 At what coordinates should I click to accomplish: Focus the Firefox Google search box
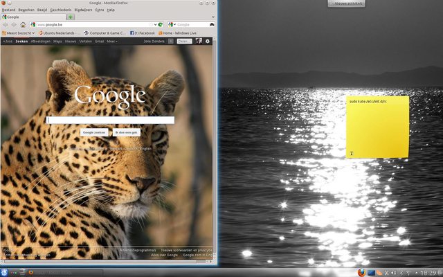[192, 25]
